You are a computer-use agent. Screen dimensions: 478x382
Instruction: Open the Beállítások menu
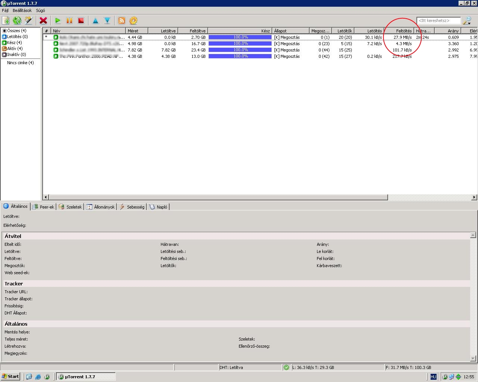(x=22, y=10)
